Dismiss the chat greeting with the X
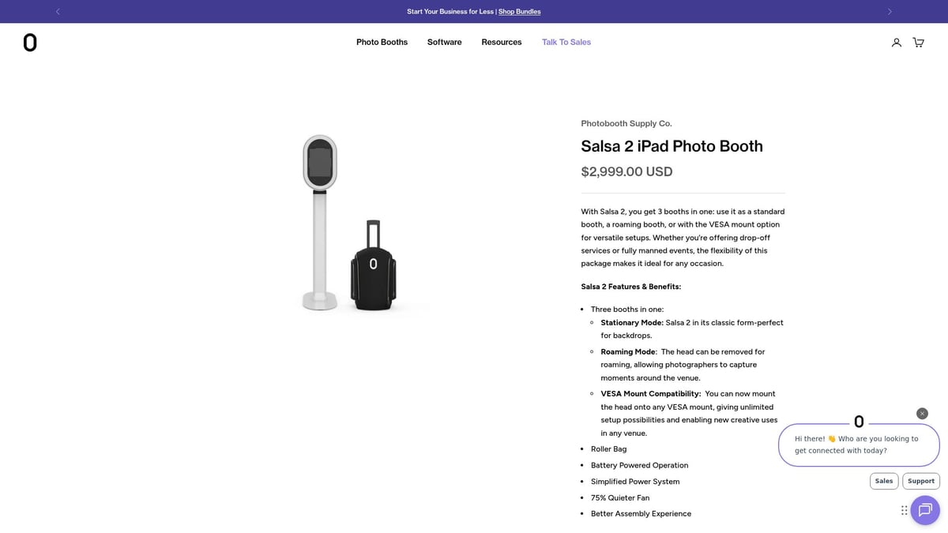This screenshot has width=948, height=533. pyautogui.click(x=922, y=413)
